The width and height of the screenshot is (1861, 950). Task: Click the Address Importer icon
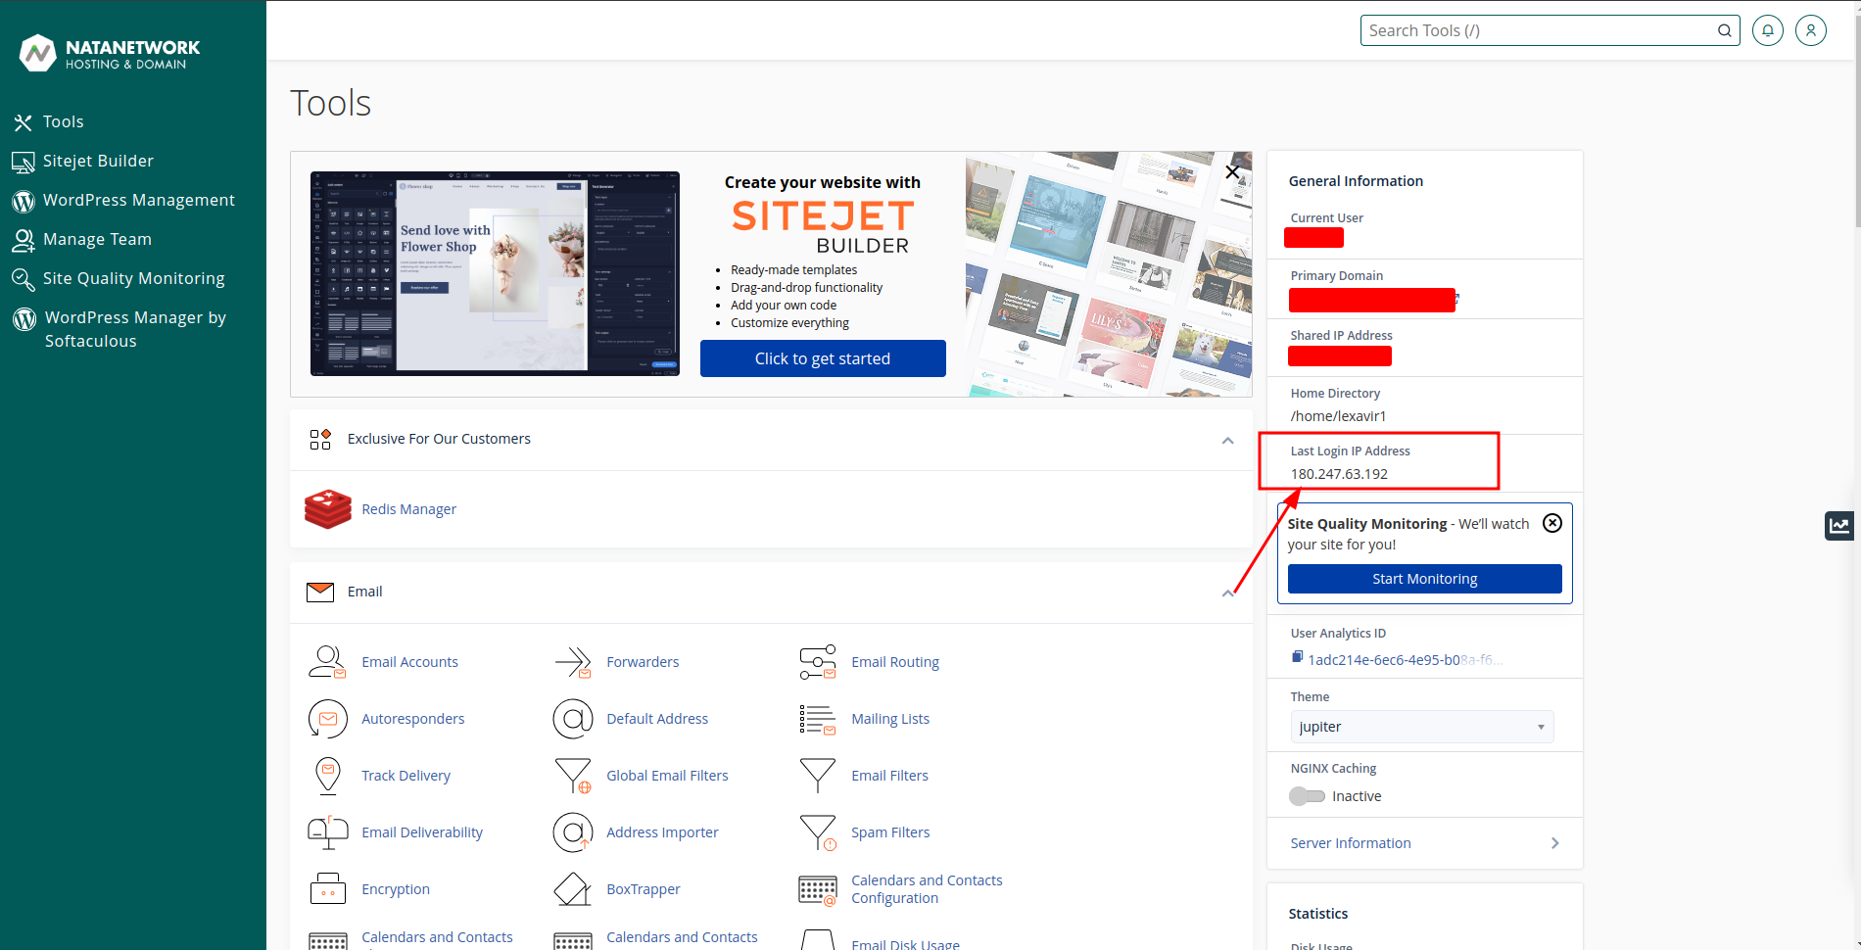coord(573,832)
